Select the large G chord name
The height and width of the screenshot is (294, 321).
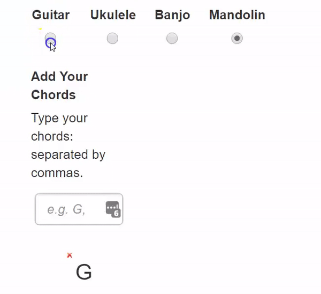[x=84, y=271]
